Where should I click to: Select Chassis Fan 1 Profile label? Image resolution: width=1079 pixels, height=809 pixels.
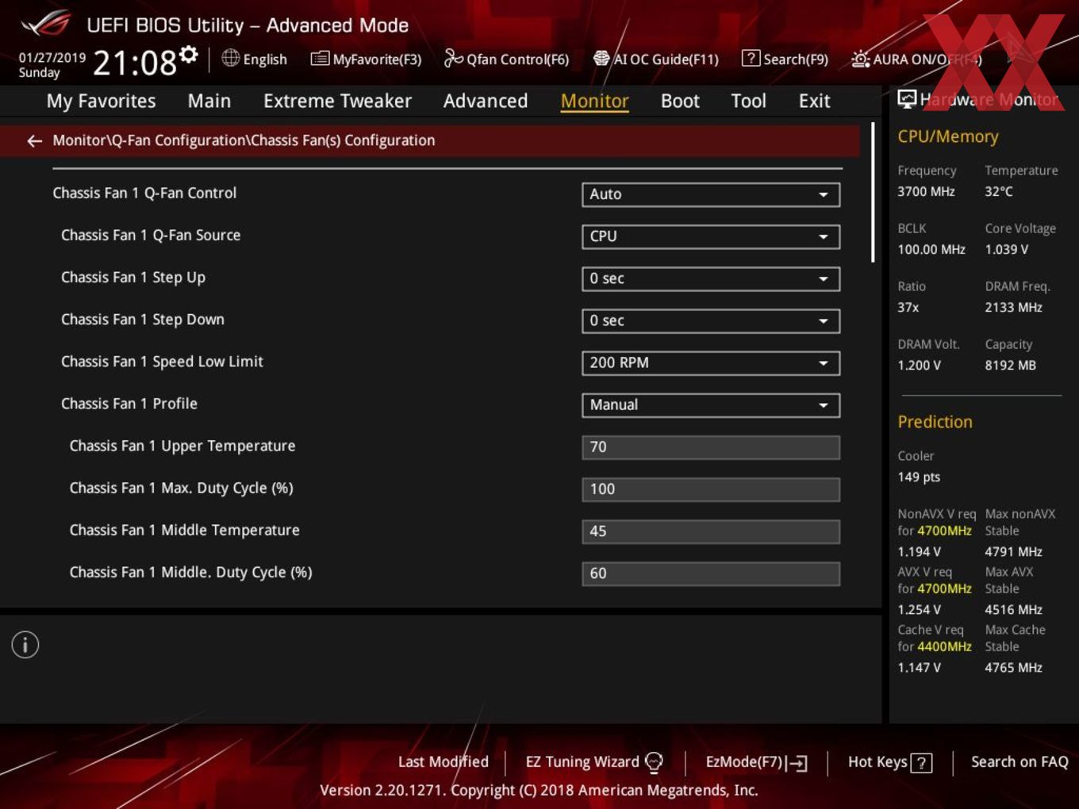click(129, 403)
